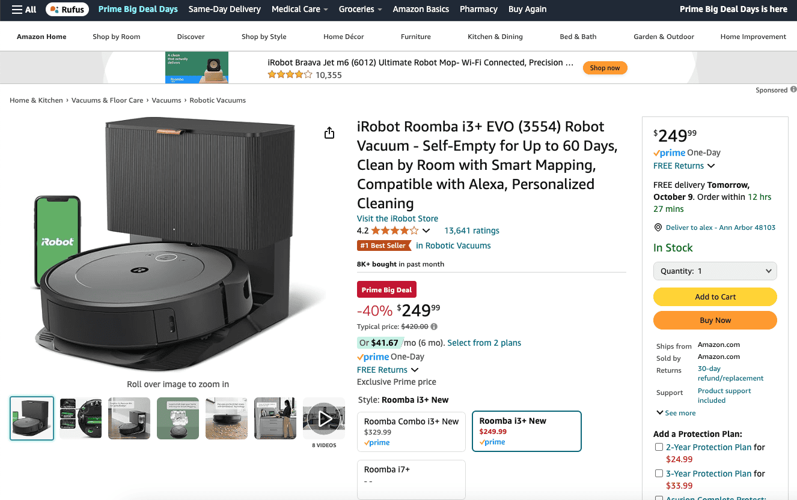Click the Sponsored info icon
The width and height of the screenshot is (797, 500).
793,89
